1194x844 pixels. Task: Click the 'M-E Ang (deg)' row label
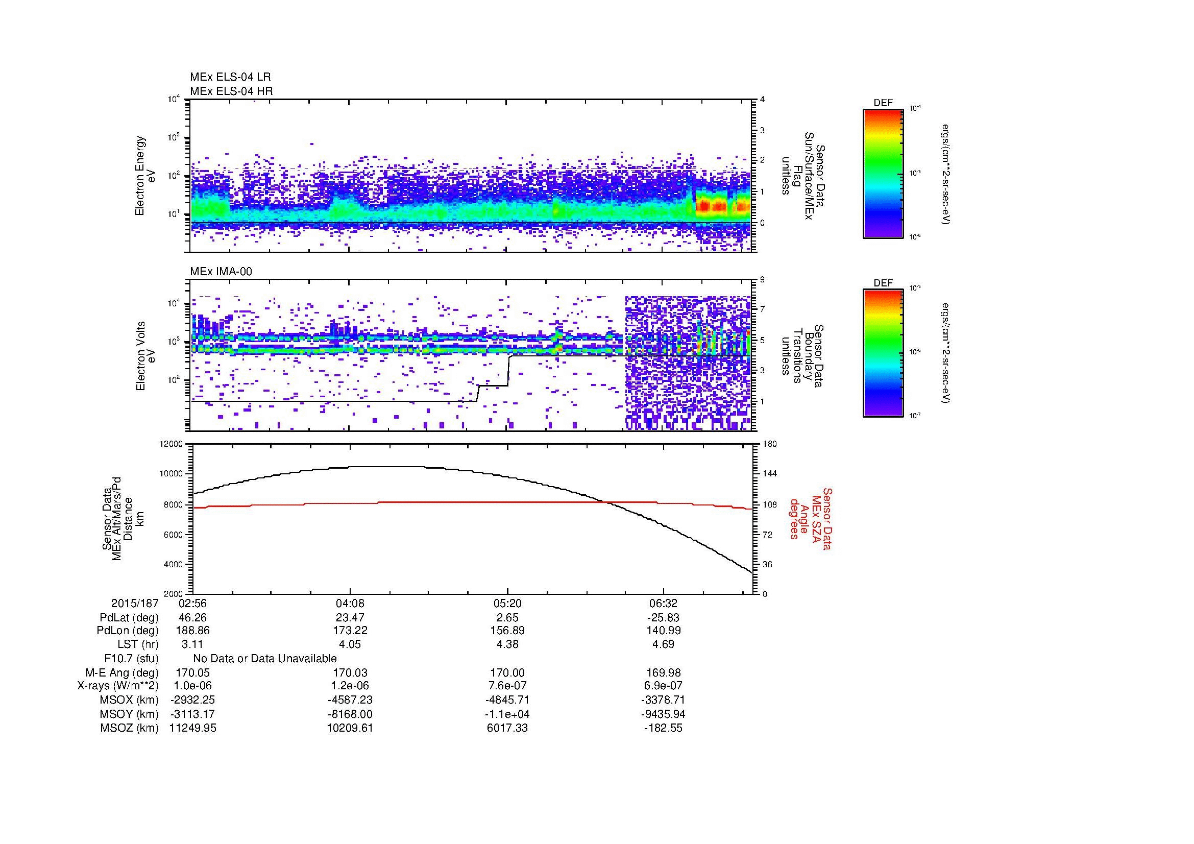[x=121, y=673]
